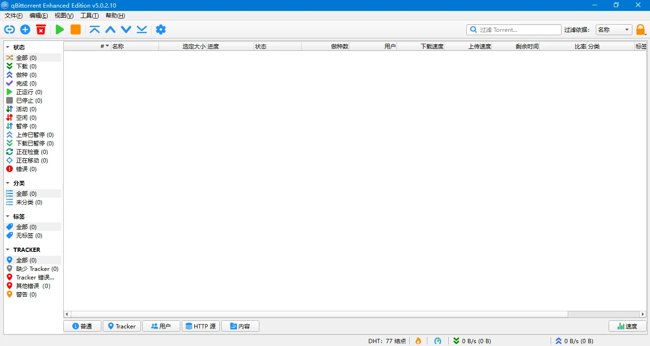This screenshot has width=650, height=346.
Task: Select 空闲 (0) status filter
Action: click(33, 117)
